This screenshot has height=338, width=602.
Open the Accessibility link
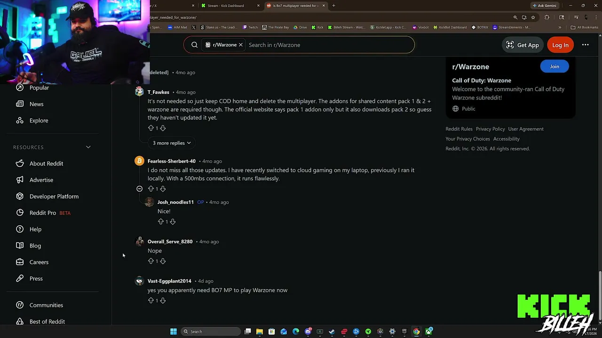pyautogui.click(x=507, y=139)
